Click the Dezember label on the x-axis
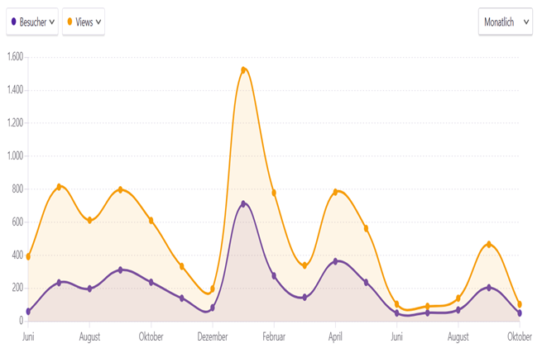This screenshot has height=358, width=542. [x=213, y=337]
